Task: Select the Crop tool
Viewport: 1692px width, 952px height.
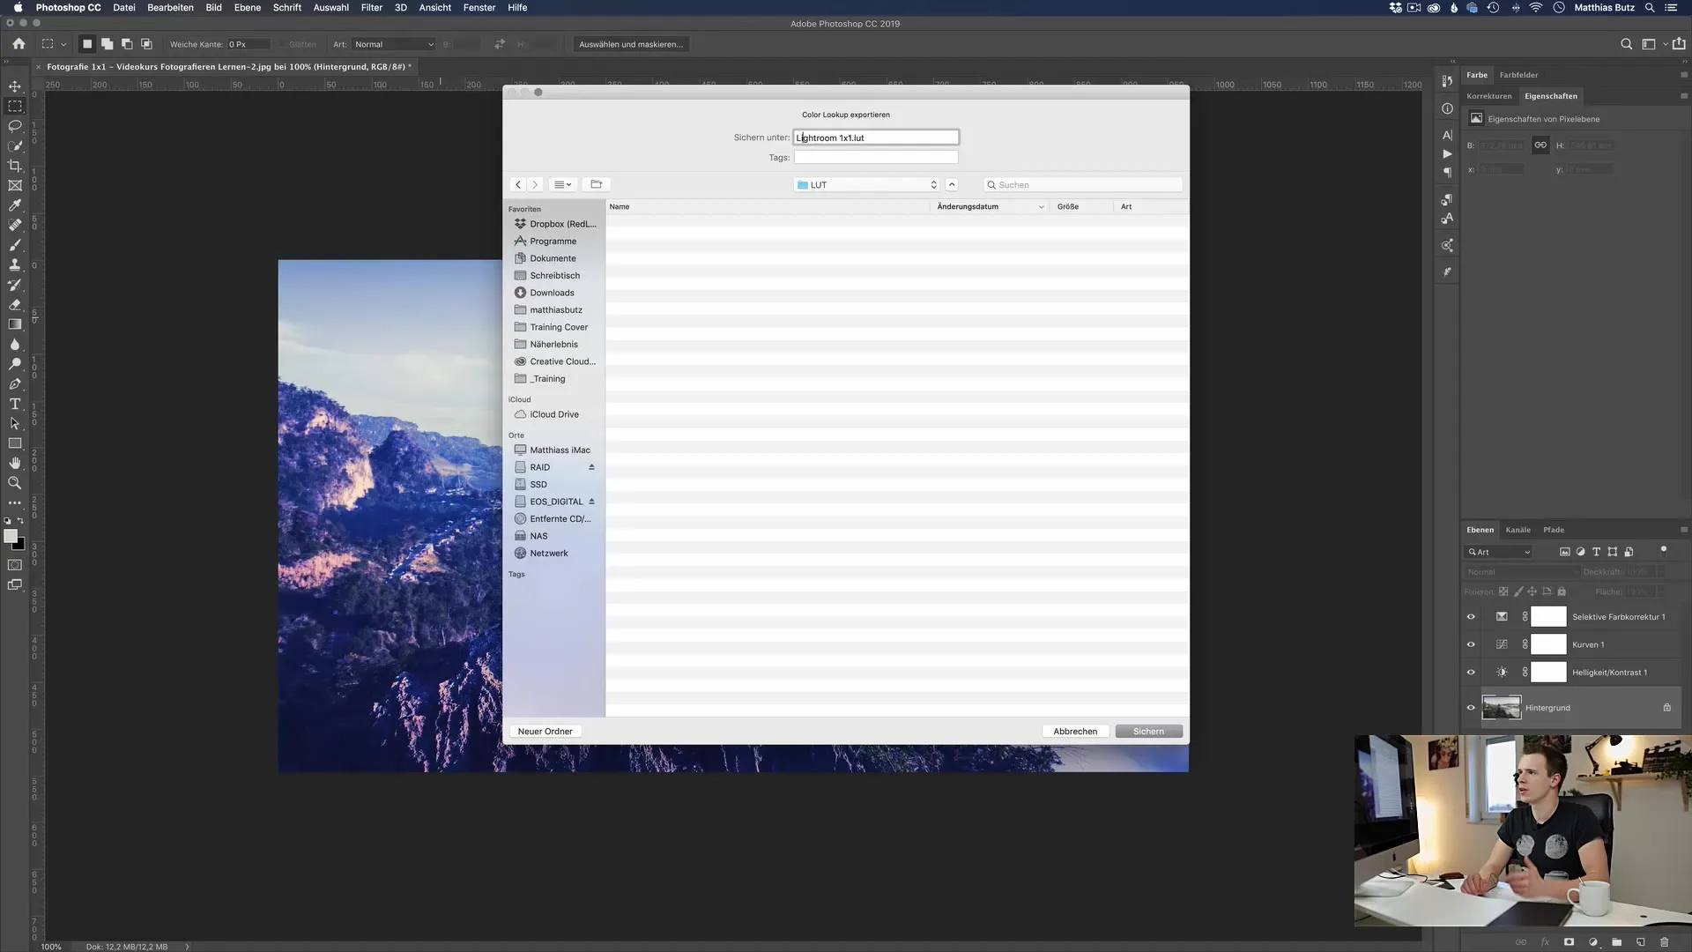Action: (15, 165)
